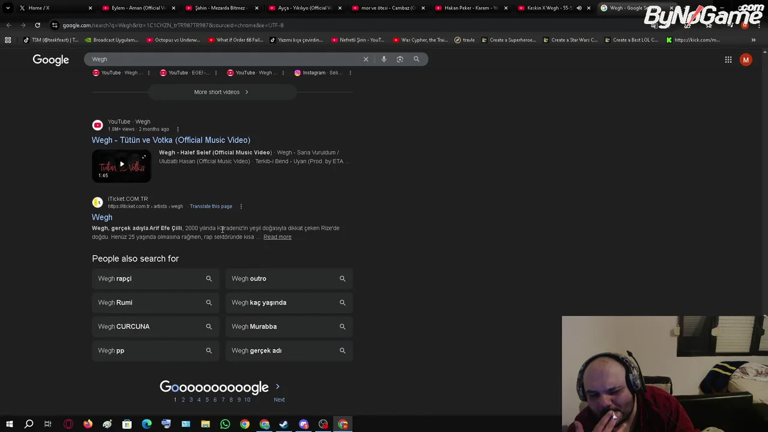Search for Wegh outro
This screenshot has height=432, width=768.
(289, 278)
